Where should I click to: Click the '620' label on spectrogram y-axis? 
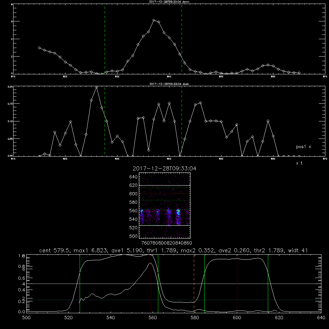134,186
